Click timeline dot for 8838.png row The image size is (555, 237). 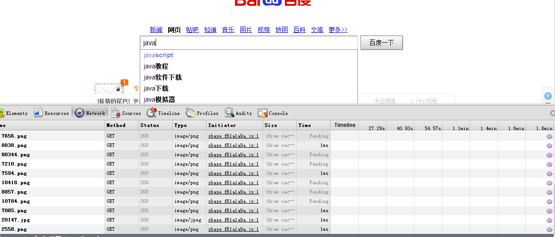click(x=549, y=146)
